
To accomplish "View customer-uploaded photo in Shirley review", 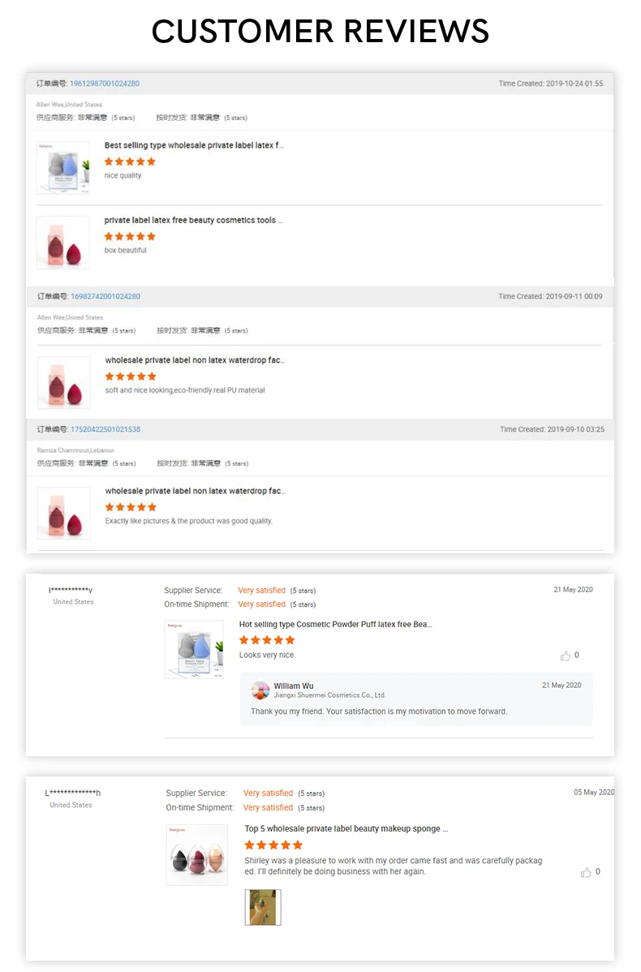I will coord(263,907).
